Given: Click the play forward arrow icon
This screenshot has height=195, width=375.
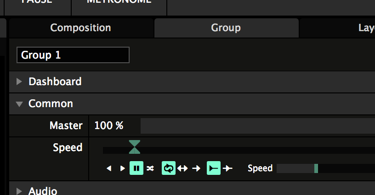Looking at the screenshot, I should coord(122,168).
